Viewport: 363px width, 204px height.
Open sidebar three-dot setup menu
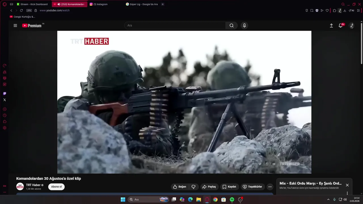(5, 192)
